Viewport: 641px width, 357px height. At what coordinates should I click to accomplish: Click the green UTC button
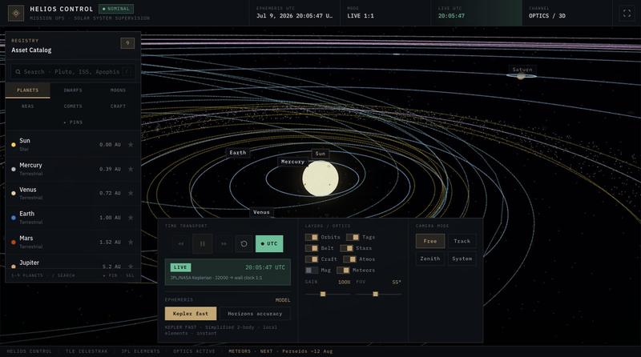(x=269, y=244)
